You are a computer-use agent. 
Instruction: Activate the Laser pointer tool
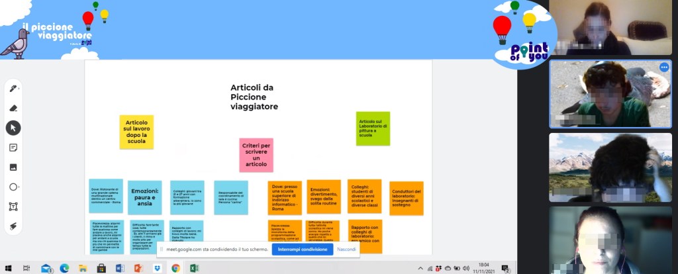(13, 226)
